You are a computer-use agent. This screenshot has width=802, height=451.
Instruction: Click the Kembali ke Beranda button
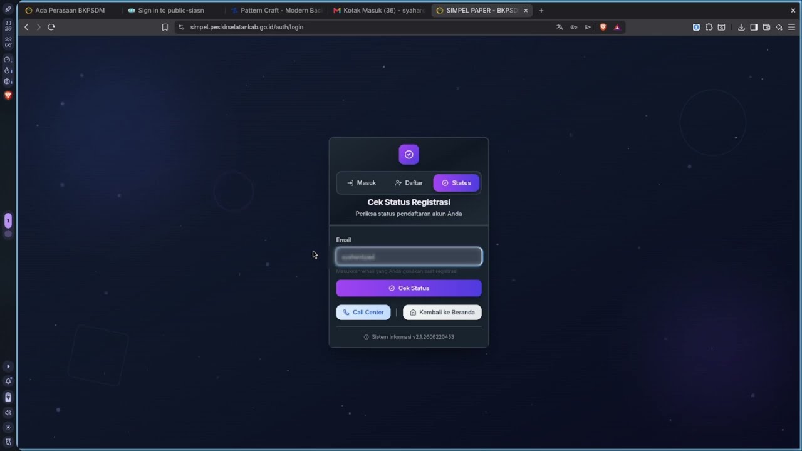coord(442,313)
